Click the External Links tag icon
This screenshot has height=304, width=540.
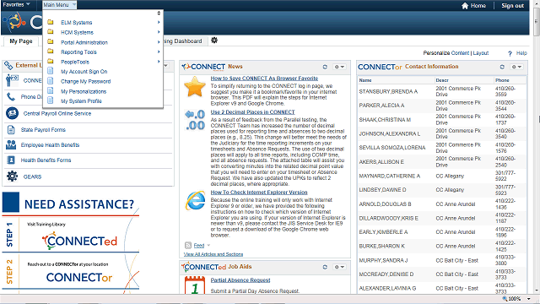[8, 65]
